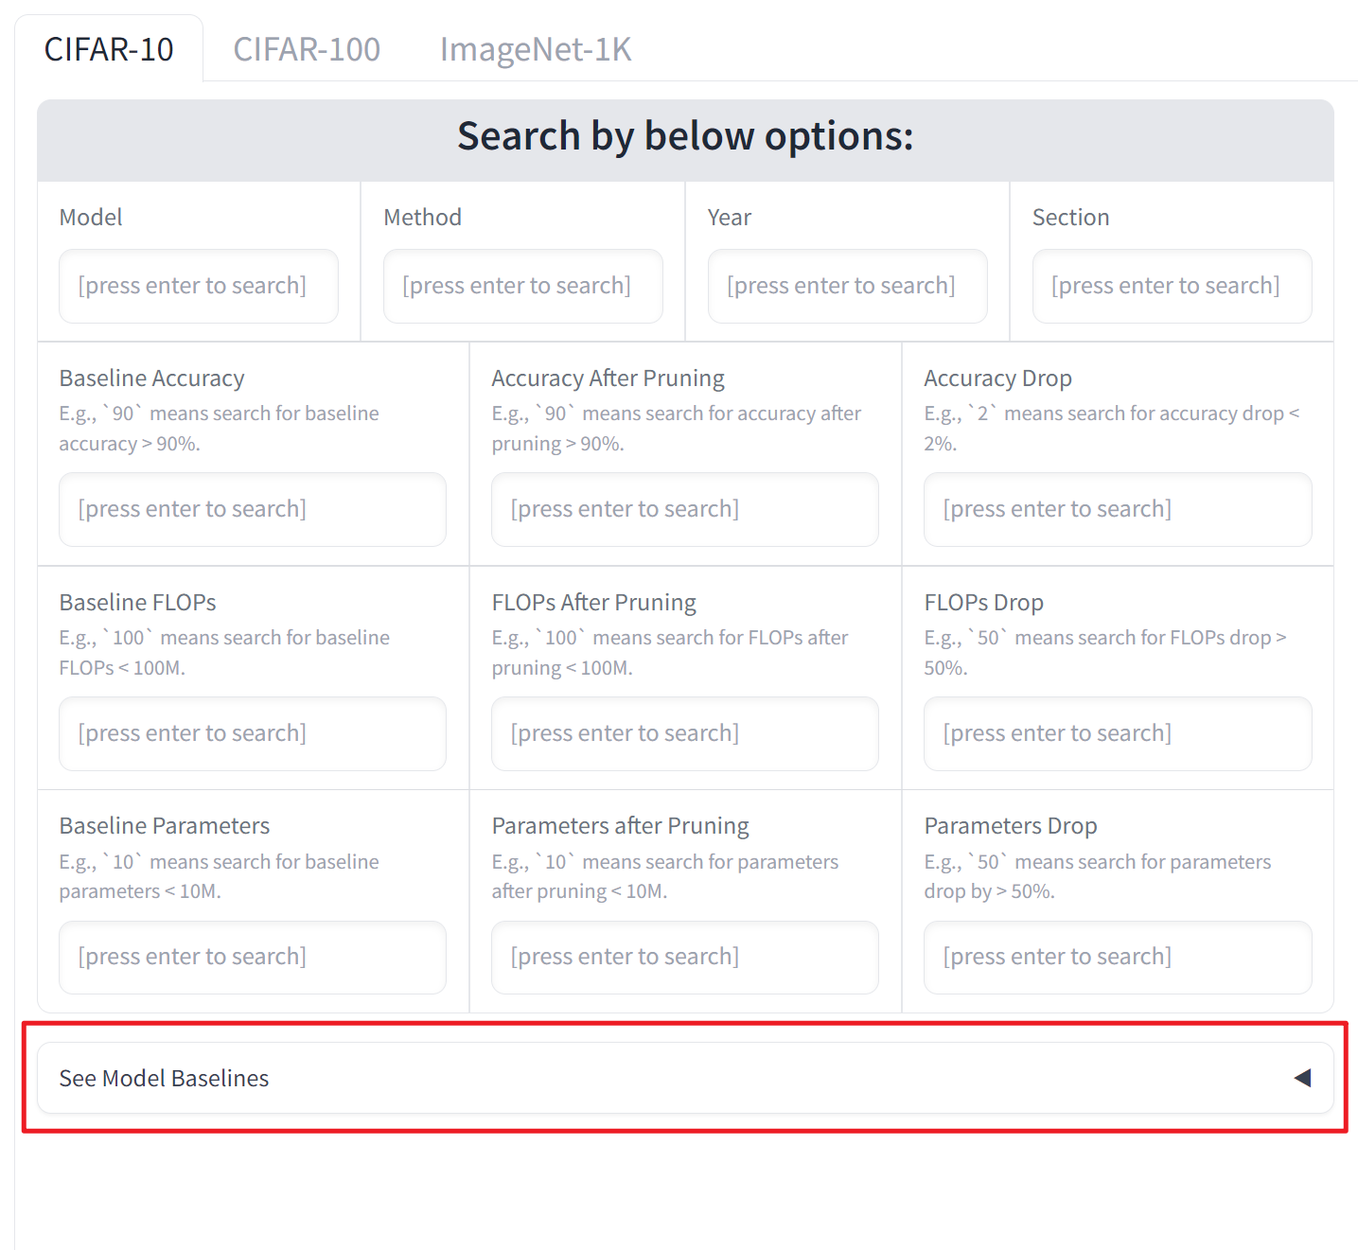Click hint text 'accuracy after pruning > 90%'

(x=677, y=429)
